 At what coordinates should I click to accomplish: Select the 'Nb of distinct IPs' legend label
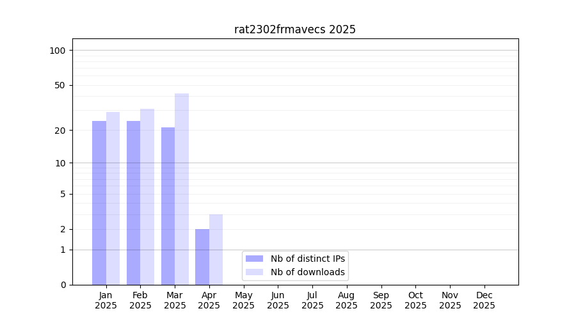(x=307, y=259)
